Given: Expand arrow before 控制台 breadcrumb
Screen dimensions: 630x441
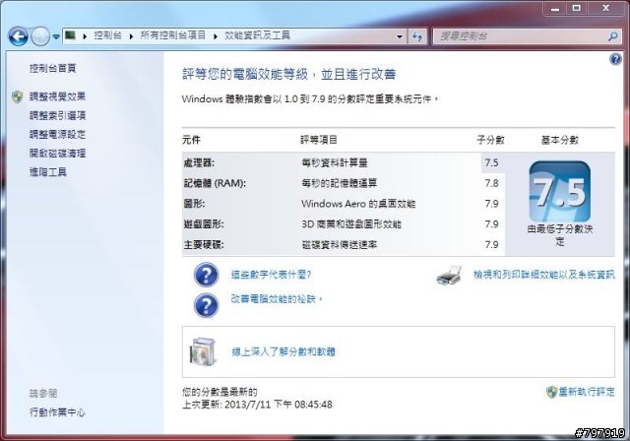Looking at the screenshot, I should pyautogui.click(x=85, y=36).
